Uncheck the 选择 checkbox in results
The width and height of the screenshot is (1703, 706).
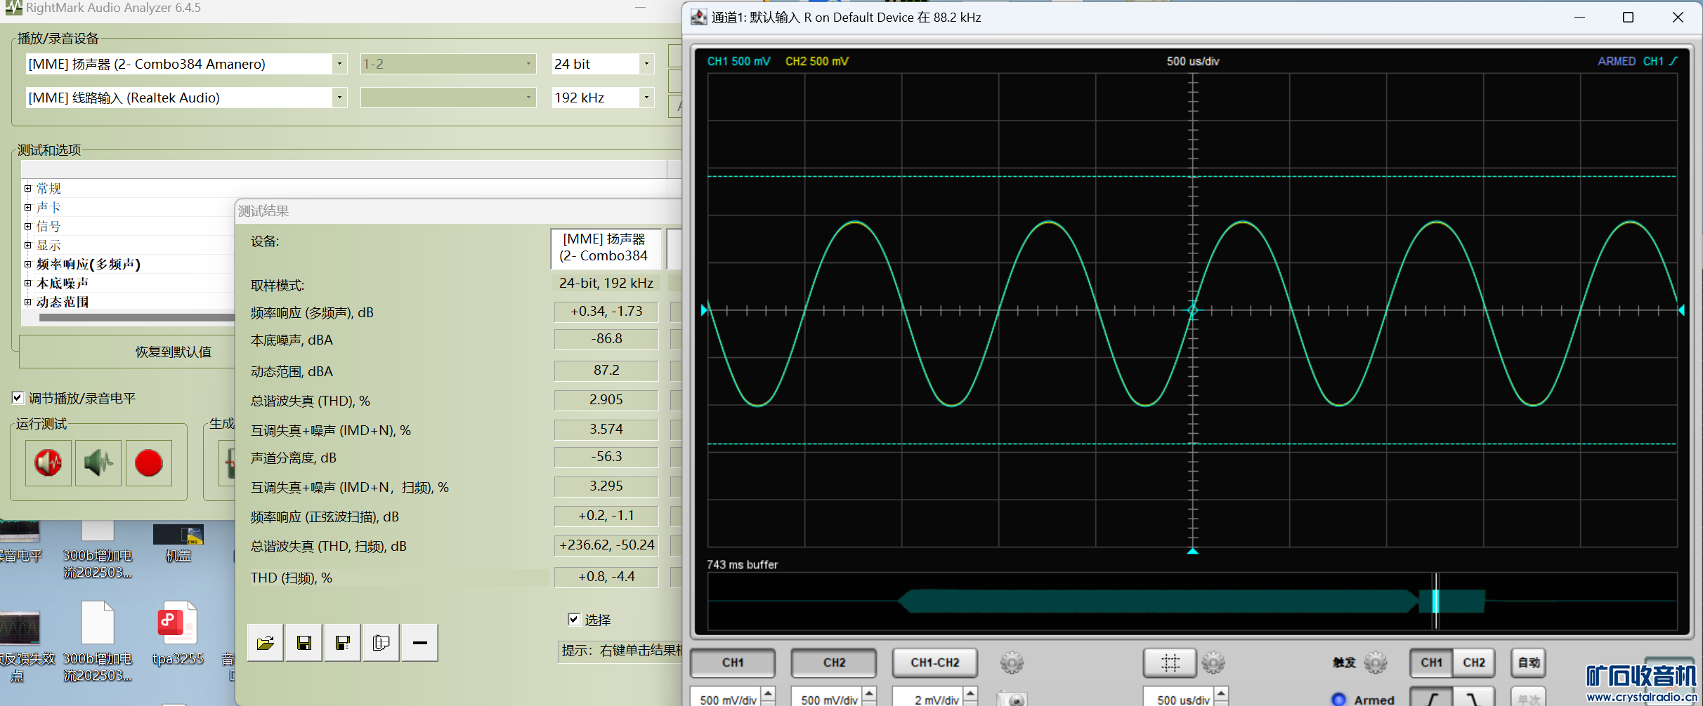click(574, 619)
